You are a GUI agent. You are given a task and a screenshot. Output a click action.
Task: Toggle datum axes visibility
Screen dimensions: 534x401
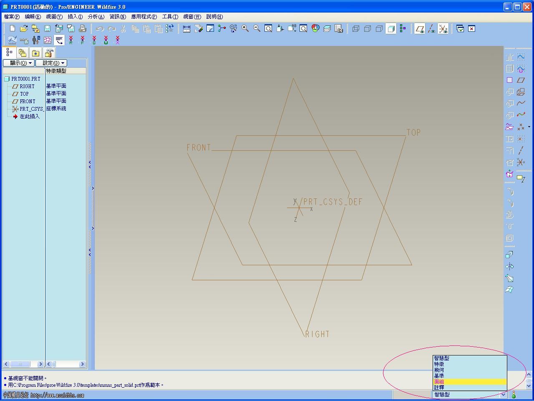431,28
